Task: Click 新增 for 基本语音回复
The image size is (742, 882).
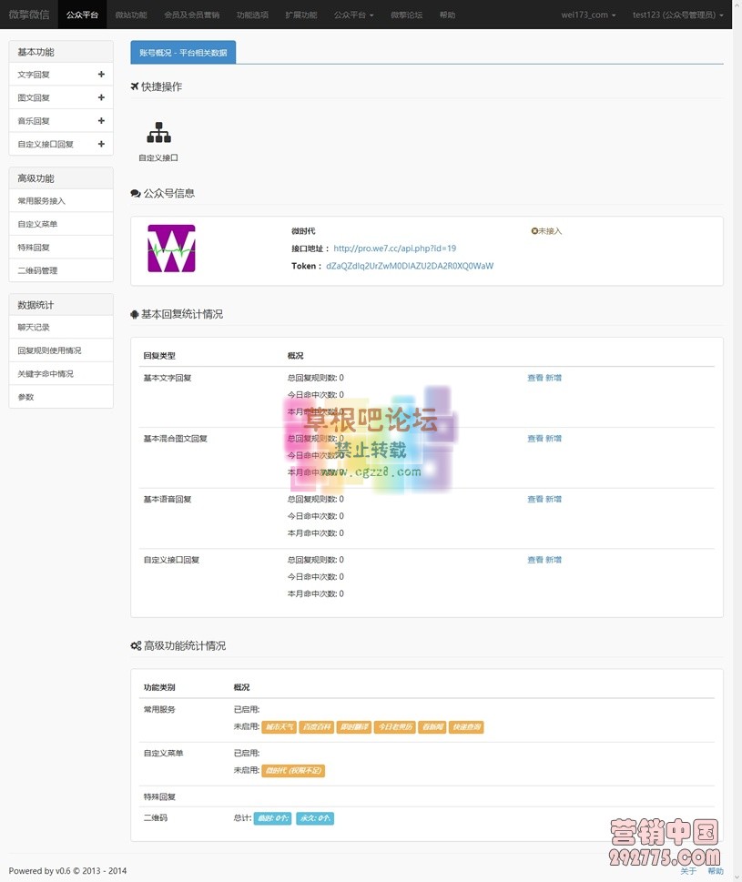Action: click(x=554, y=499)
